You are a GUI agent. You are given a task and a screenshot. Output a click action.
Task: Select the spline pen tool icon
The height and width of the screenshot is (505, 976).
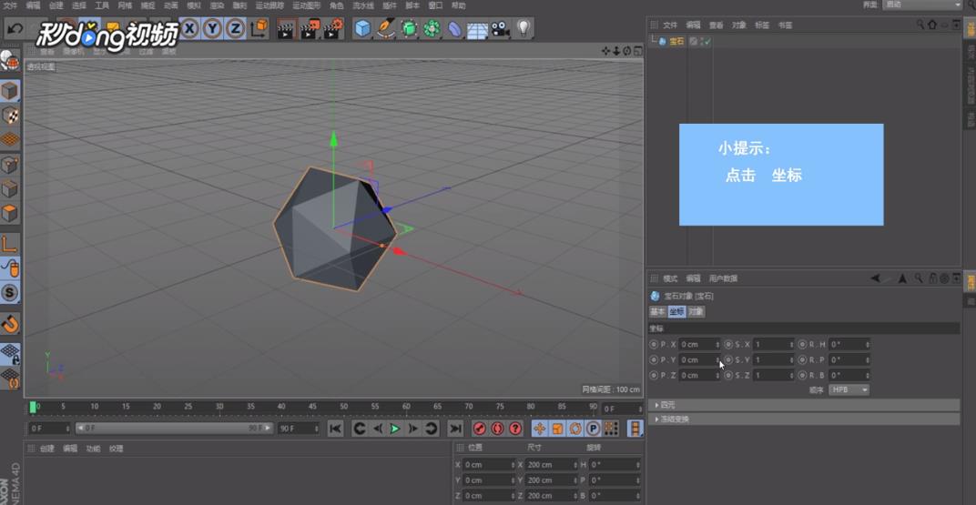(x=386, y=28)
